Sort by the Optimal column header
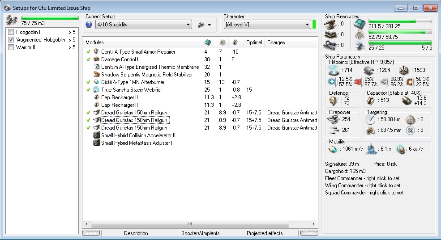This screenshot has width=441, height=240. [254, 42]
